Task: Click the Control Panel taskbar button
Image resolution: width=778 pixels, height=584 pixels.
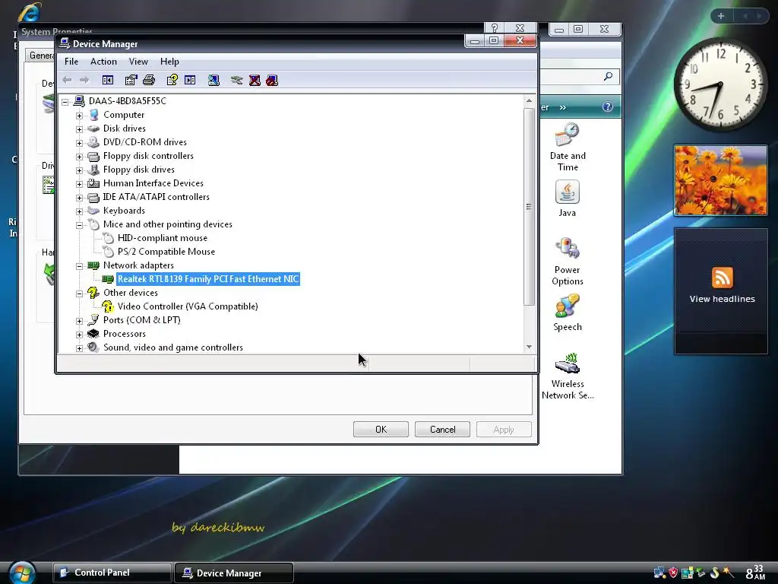Action: 112,573
